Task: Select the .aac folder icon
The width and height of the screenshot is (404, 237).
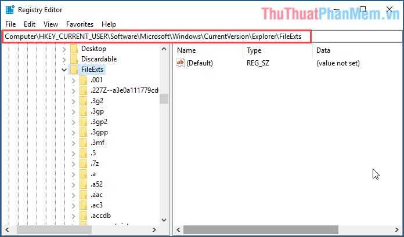Action: pos(83,195)
